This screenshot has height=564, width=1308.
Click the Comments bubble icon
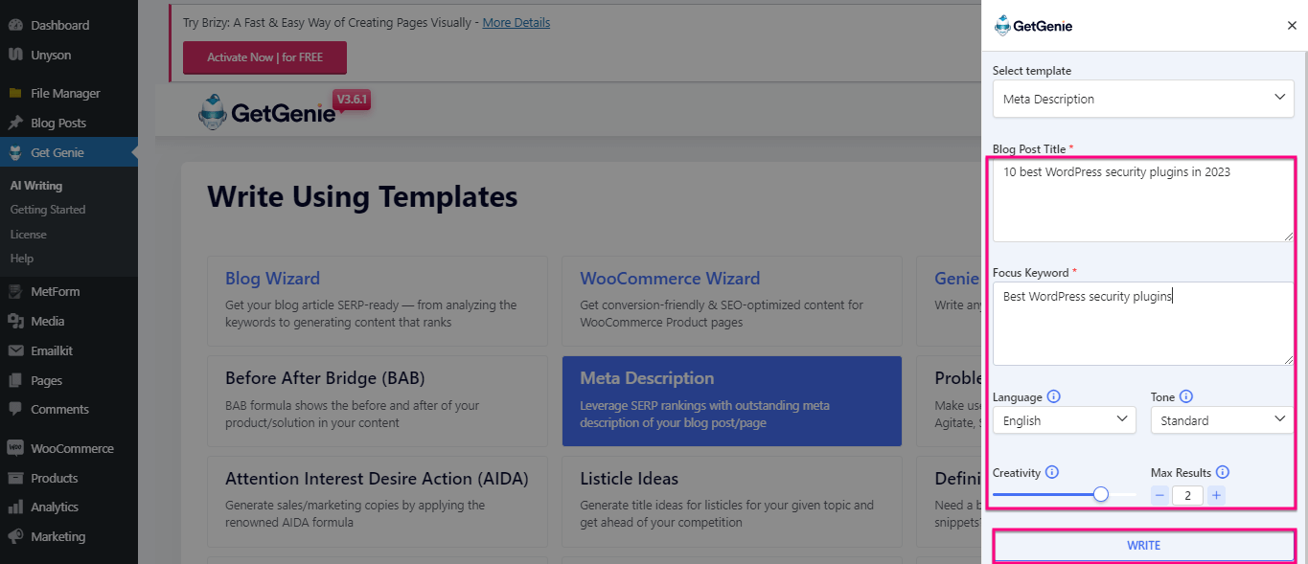pos(15,409)
